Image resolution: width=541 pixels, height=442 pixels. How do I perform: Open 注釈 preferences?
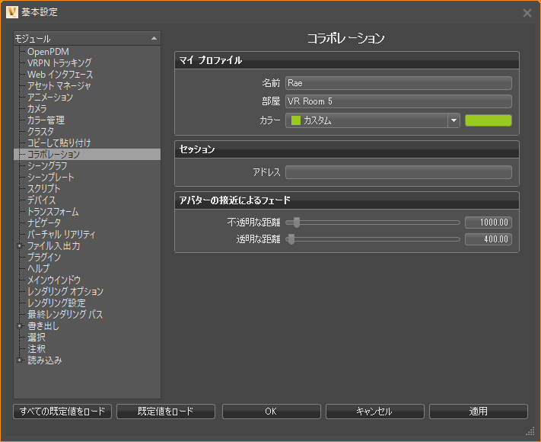(x=37, y=348)
